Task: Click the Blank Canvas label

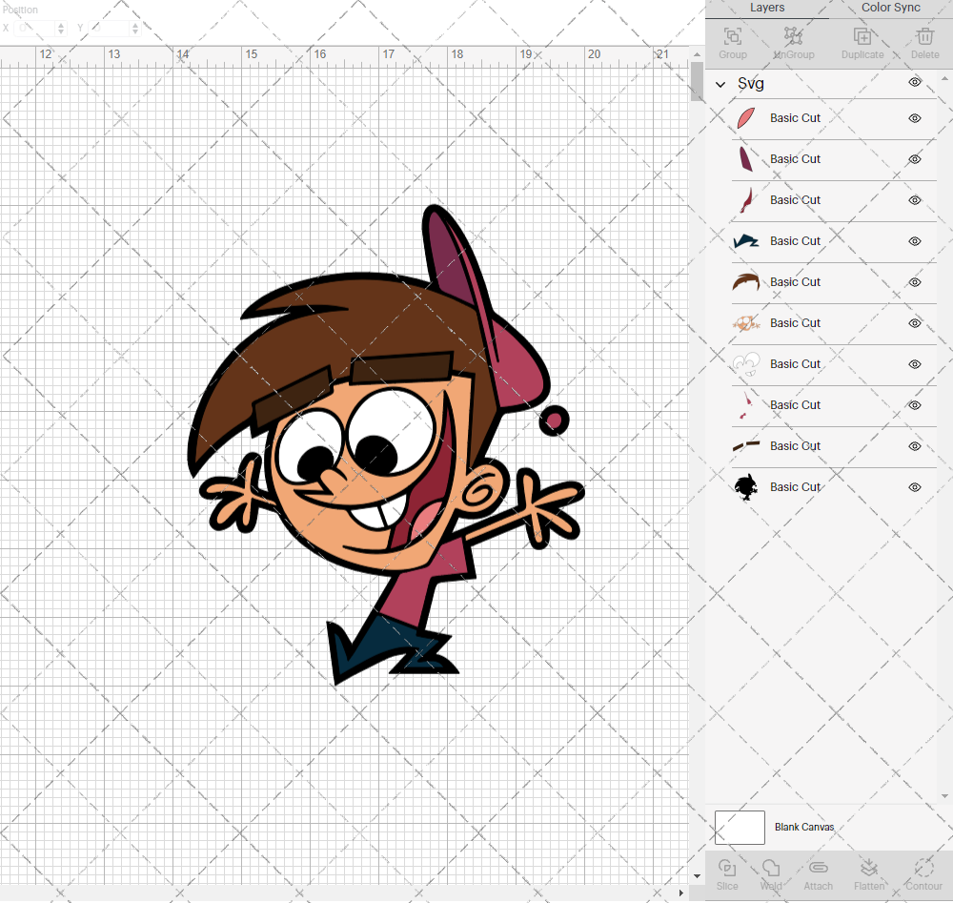Action: coord(804,827)
